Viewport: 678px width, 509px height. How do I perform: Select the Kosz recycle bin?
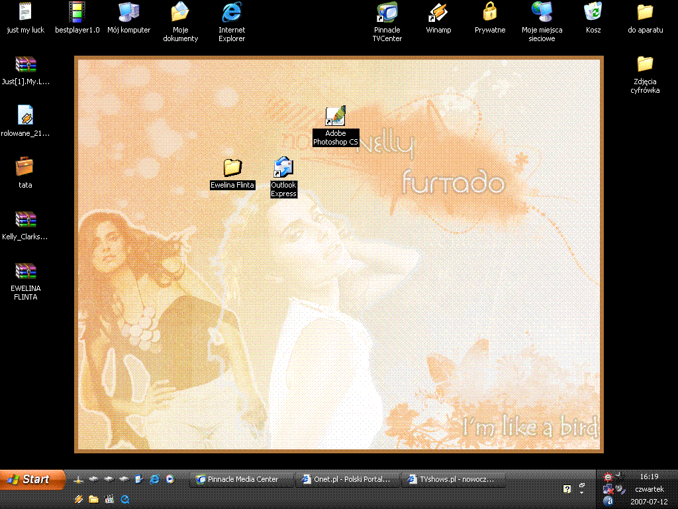(x=593, y=12)
